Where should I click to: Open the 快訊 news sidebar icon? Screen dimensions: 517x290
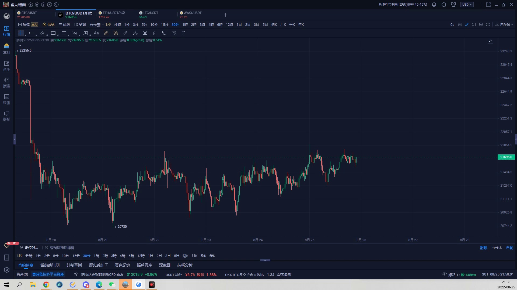point(7,99)
